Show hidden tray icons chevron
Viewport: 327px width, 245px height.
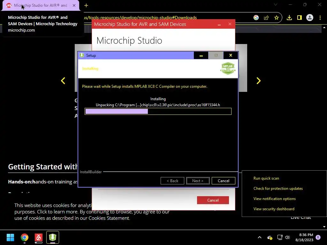260,237
